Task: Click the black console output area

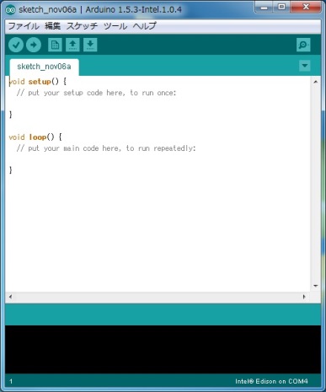Action: point(163,349)
